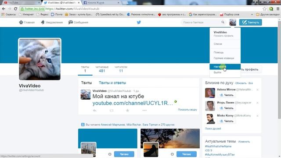Retweet the 'Мой канал на ютубе' tweet
Screen dimensions: 281x158
(x=112, y=111)
